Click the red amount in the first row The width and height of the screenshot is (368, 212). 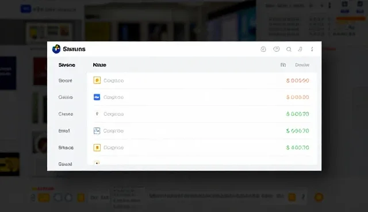click(298, 81)
